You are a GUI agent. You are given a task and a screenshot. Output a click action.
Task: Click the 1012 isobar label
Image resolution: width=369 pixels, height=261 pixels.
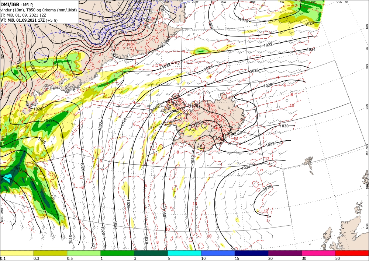click(18, 168)
